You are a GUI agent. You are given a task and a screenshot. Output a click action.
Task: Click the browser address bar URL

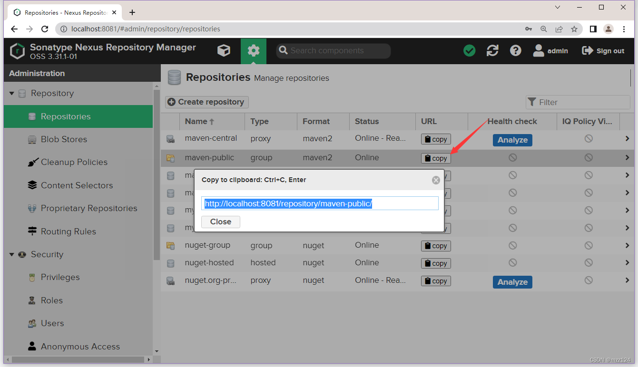(146, 29)
